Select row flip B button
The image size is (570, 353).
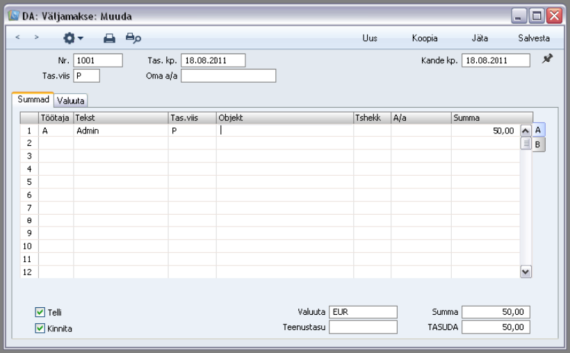(539, 145)
